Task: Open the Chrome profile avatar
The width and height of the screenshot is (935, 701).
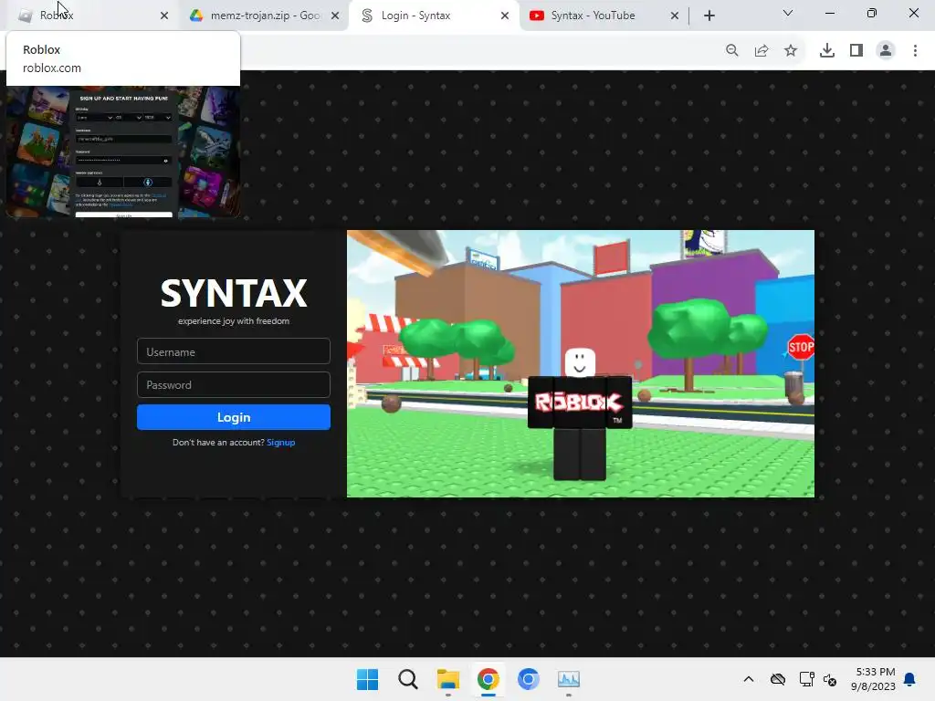Action: coord(886,51)
